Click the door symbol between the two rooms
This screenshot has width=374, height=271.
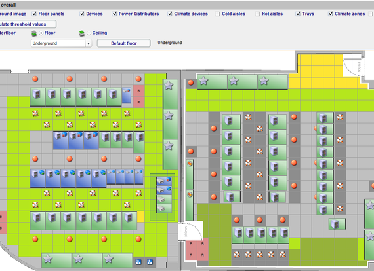tap(190, 230)
